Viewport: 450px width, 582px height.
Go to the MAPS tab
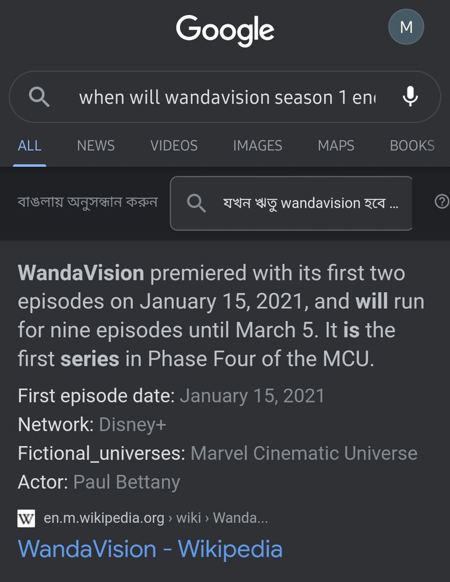(336, 145)
